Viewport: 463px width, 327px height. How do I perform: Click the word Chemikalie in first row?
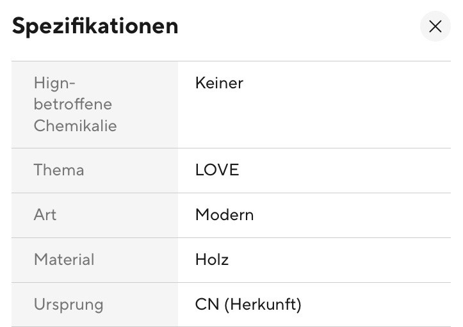click(76, 125)
